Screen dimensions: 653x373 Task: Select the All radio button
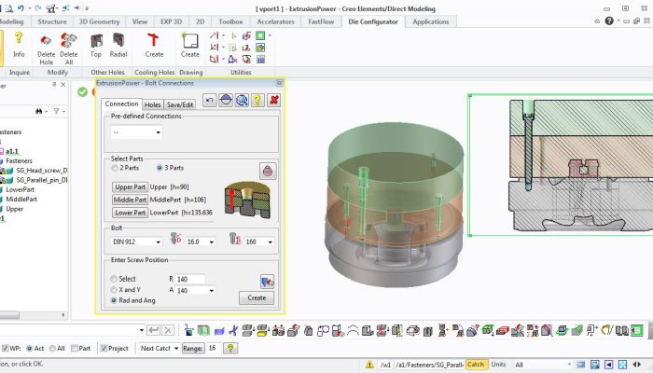click(x=52, y=348)
